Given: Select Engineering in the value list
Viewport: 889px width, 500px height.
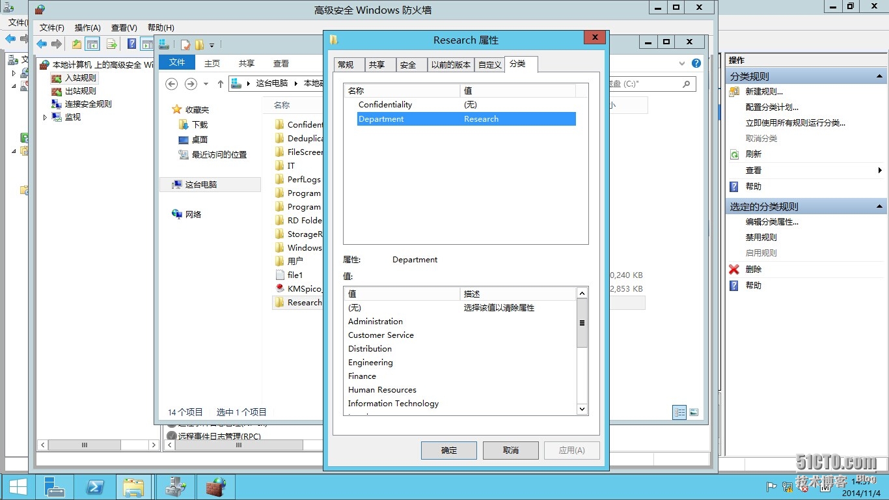Looking at the screenshot, I should point(370,363).
